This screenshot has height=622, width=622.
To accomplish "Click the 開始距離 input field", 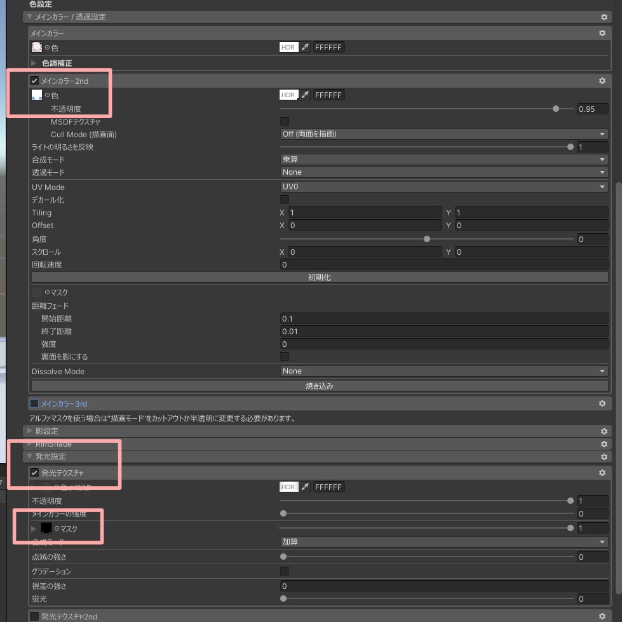I will coord(444,318).
